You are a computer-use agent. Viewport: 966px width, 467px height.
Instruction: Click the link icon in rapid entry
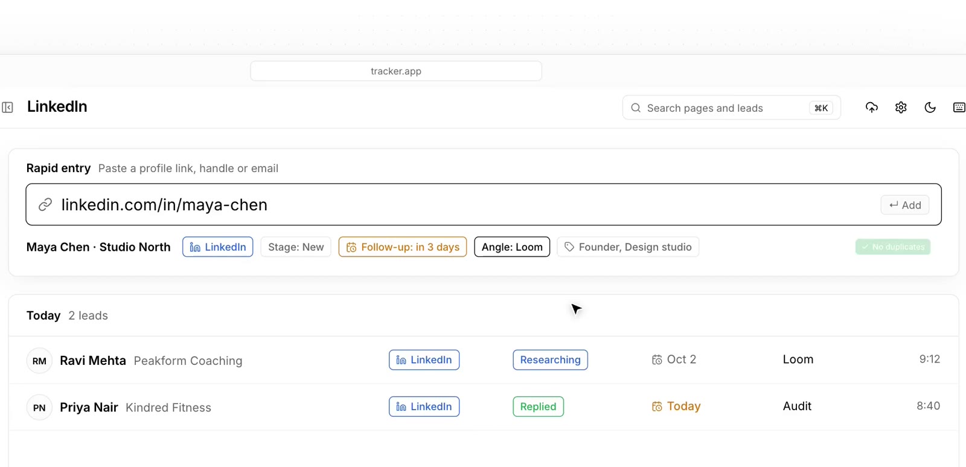pyautogui.click(x=45, y=205)
